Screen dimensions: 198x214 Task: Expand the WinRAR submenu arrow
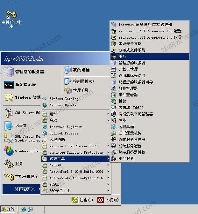108,165
